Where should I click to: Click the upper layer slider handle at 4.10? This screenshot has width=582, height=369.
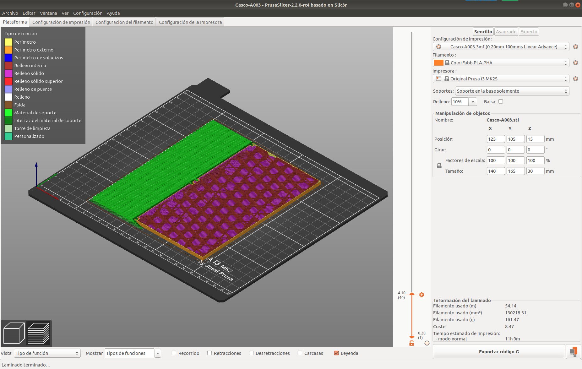(x=412, y=294)
